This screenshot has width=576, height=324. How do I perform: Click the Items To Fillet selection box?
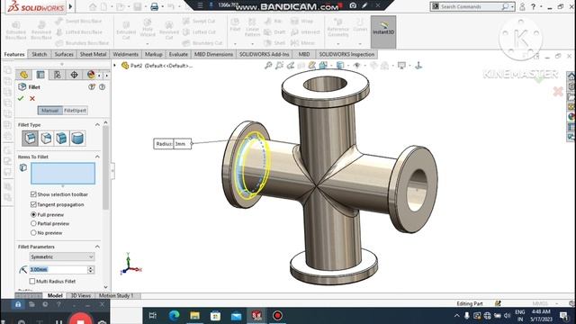[x=63, y=174]
